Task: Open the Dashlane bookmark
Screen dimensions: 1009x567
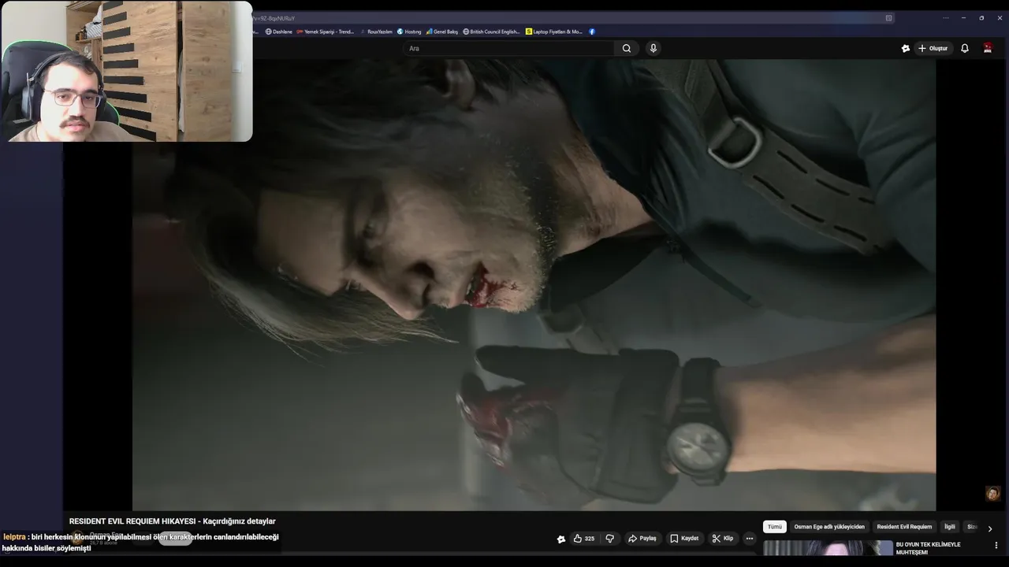Action: (x=279, y=31)
